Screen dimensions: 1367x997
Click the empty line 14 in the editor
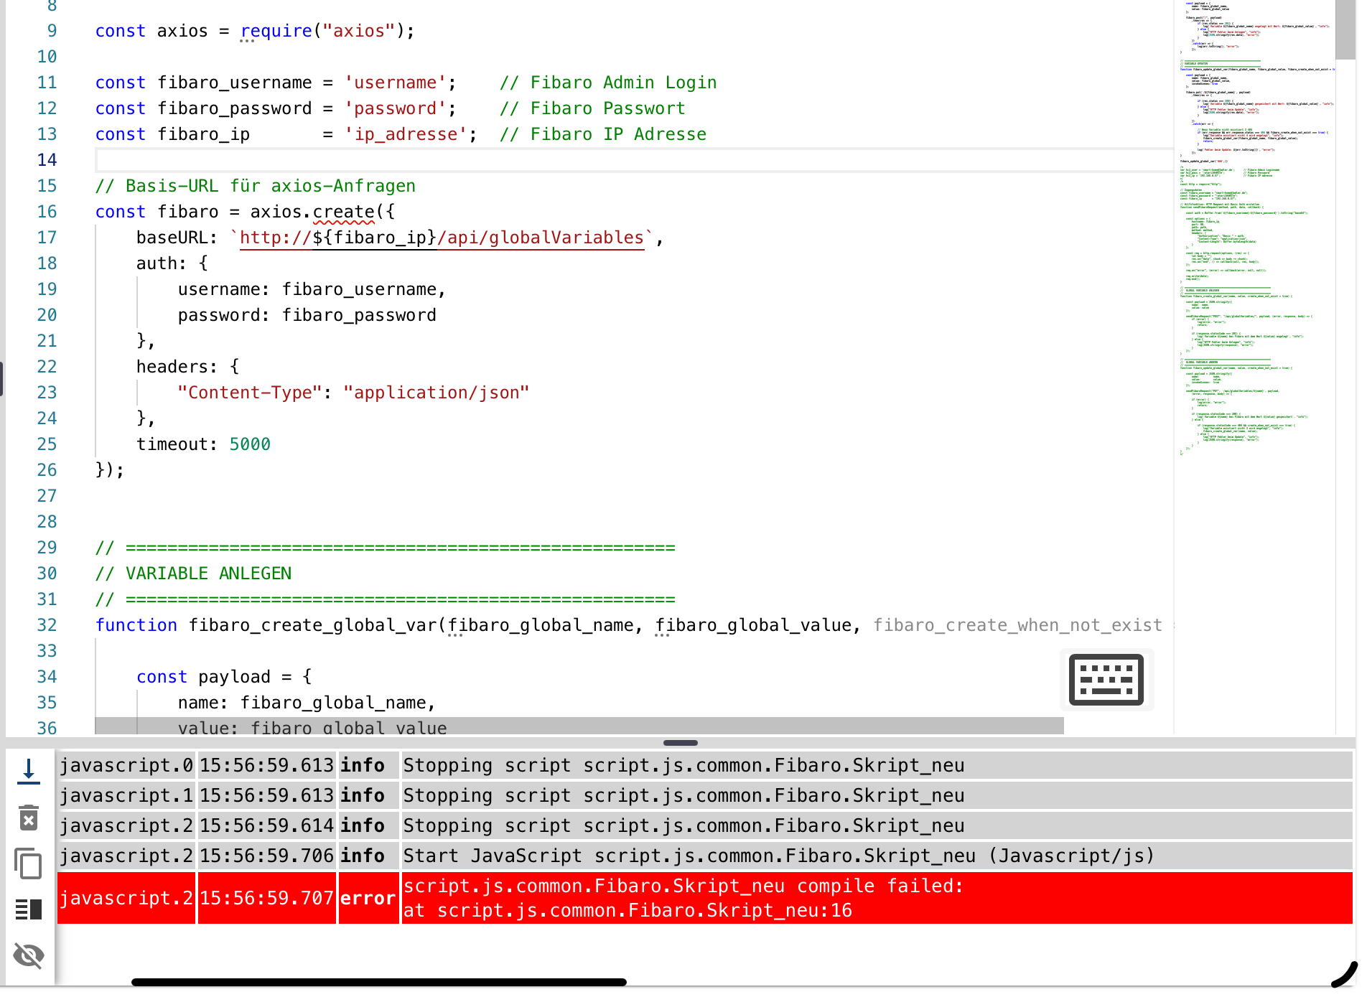[x=634, y=160]
